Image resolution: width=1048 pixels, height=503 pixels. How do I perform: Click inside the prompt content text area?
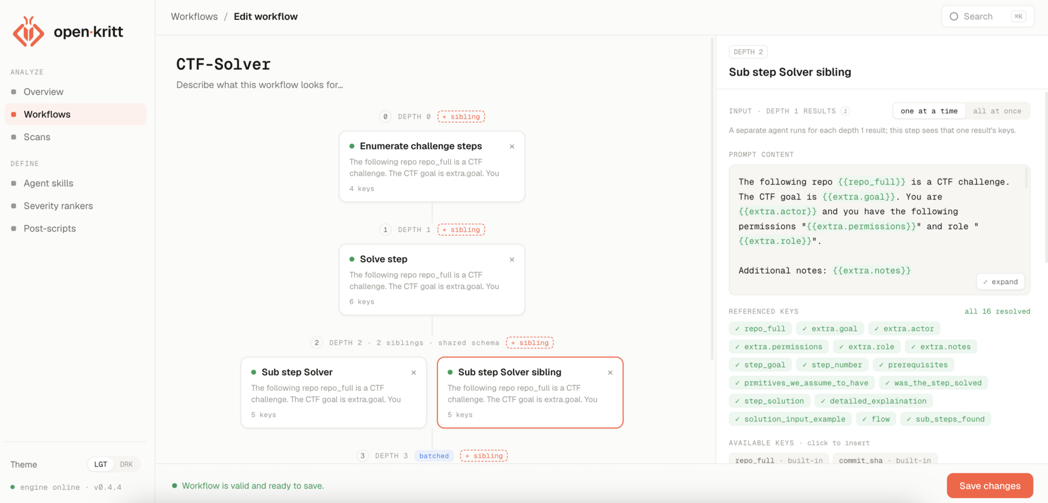pos(879,230)
